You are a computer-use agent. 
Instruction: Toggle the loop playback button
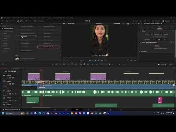point(105,60)
